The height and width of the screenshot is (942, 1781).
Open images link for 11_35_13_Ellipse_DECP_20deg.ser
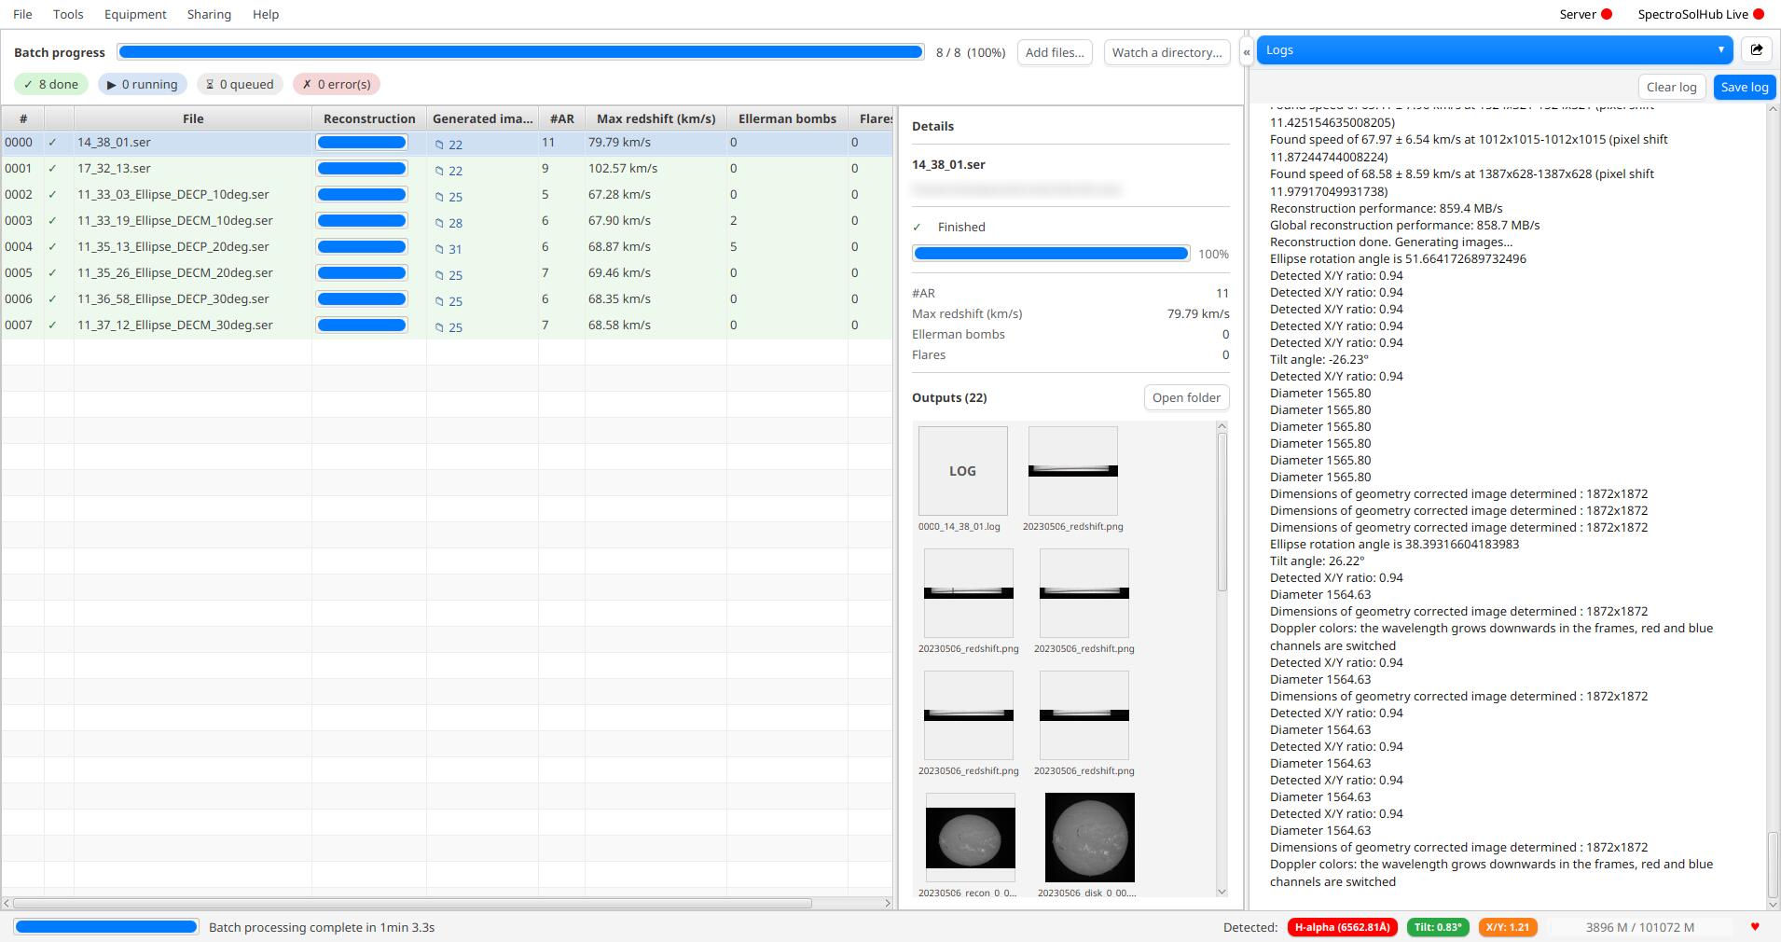449,249
